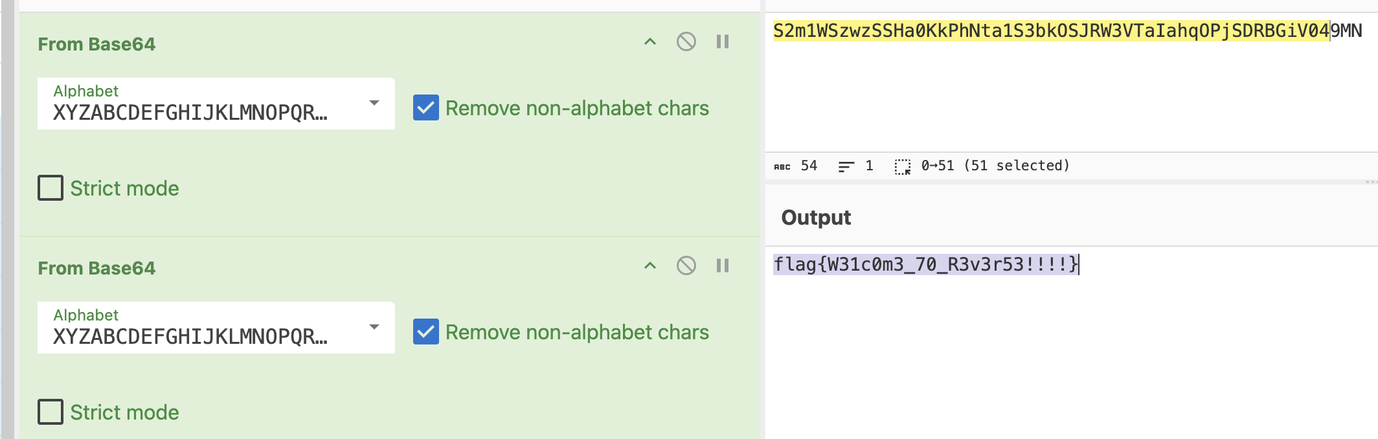The image size is (1378, 439).
Task: Open the second Alphabet dropdown arrow
Action: pos(374,327)
